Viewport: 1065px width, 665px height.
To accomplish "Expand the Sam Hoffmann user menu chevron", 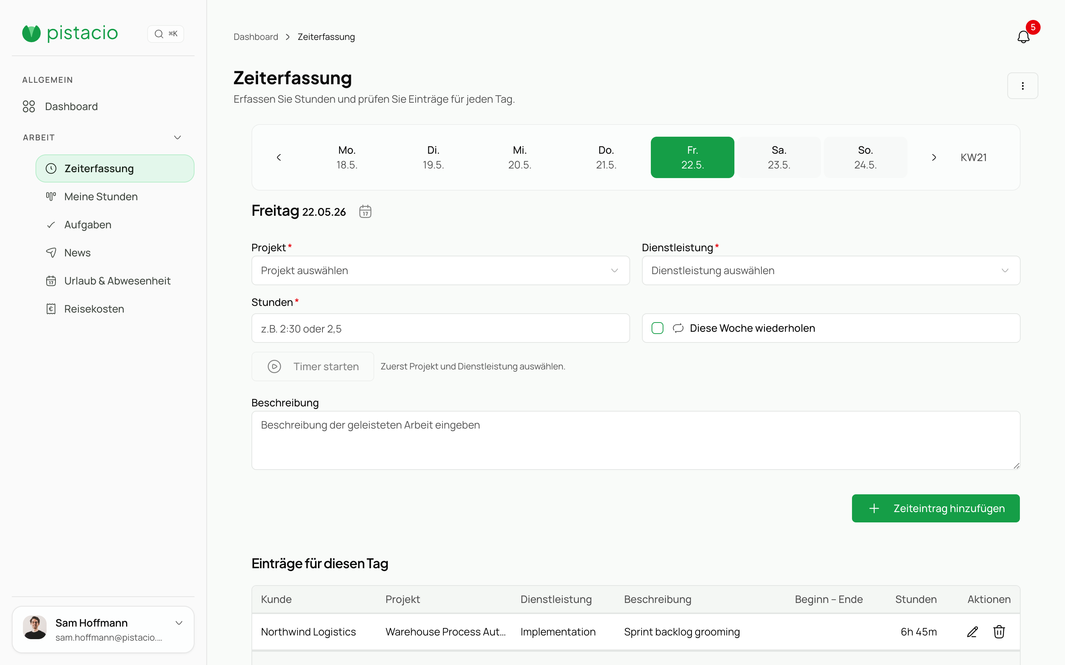I will coord(179,623).
